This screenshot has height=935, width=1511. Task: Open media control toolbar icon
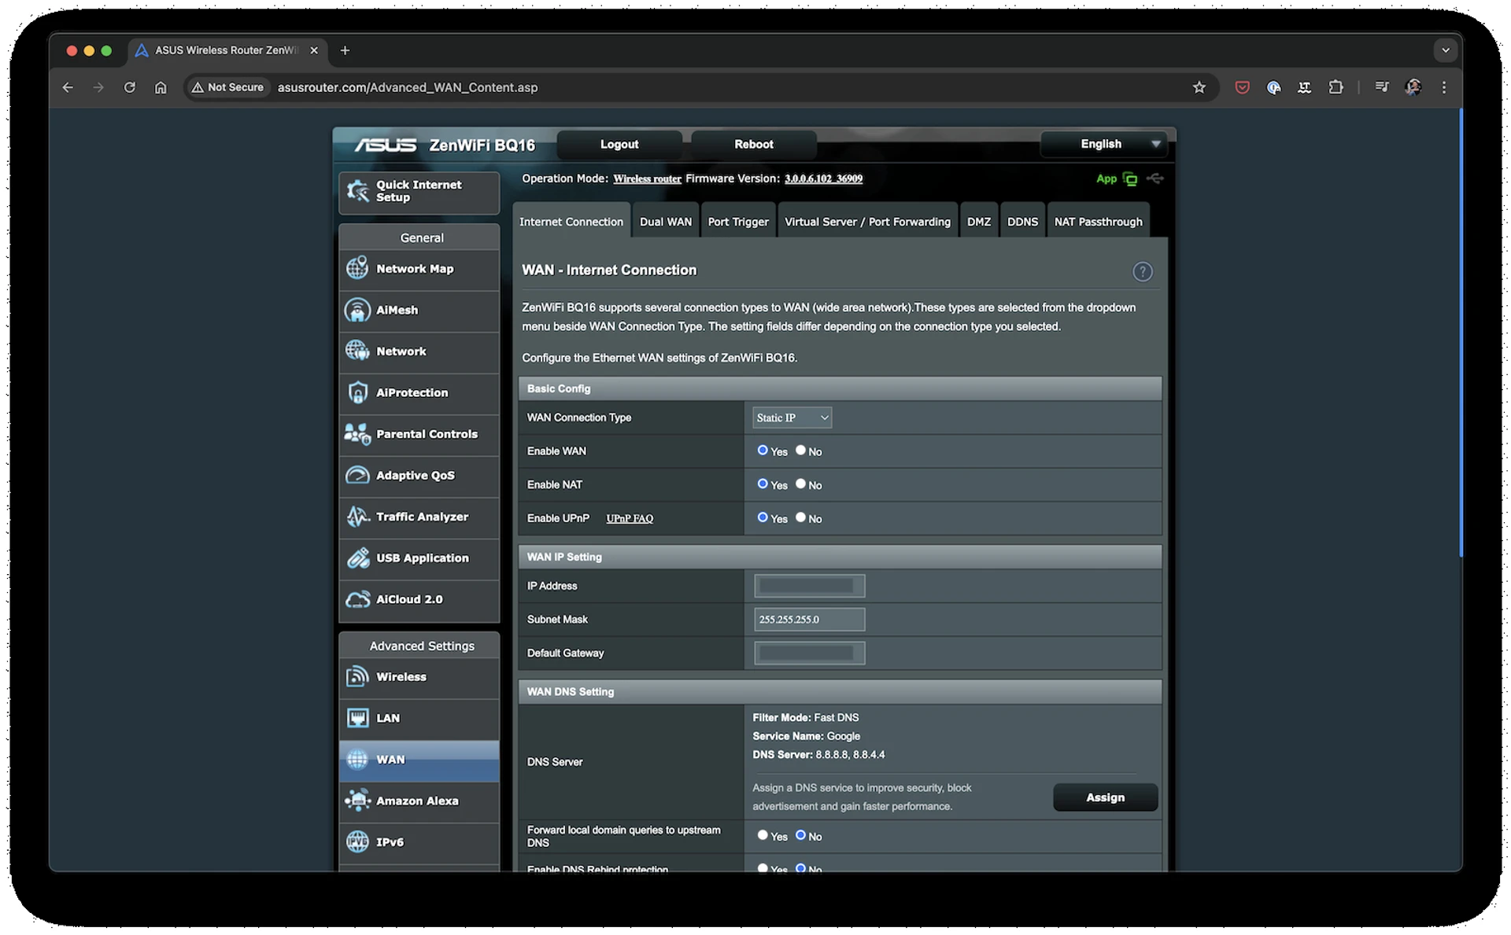tap(1381, 87)
